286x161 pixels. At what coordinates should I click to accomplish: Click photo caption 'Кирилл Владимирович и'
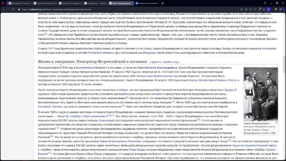pyautogui.click(x=257, y=123)
